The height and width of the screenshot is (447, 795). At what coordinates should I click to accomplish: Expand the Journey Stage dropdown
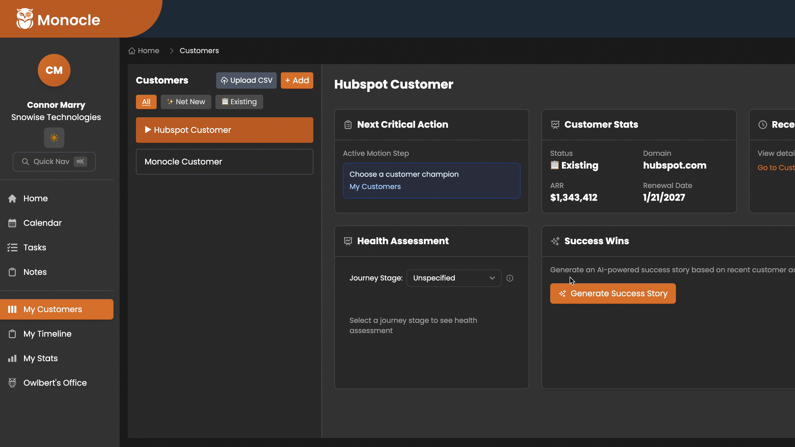(x=454, y=278)
